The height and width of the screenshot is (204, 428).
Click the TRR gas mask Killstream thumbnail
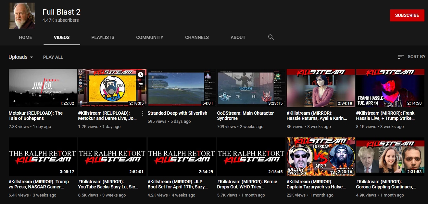click(112, 88)
